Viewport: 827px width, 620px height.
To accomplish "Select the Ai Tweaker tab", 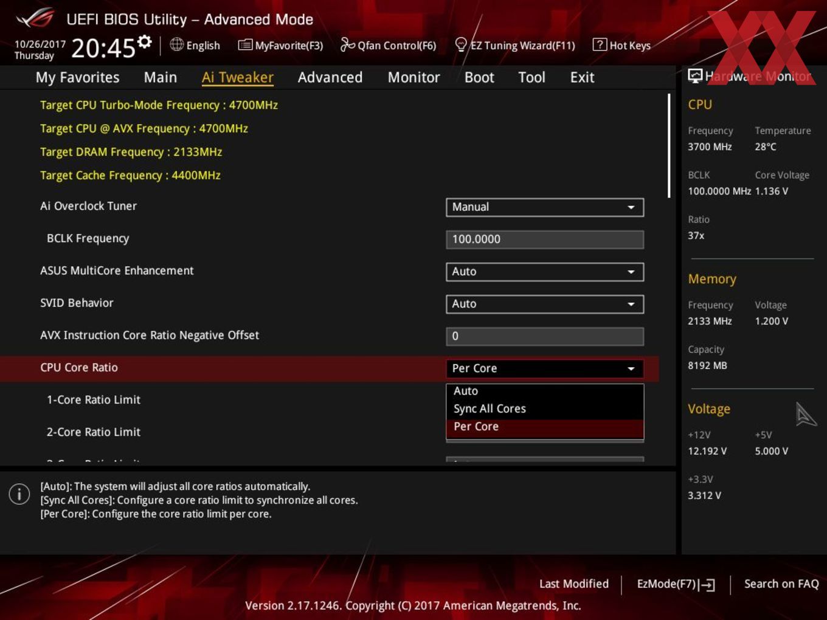I will (238, 77).
